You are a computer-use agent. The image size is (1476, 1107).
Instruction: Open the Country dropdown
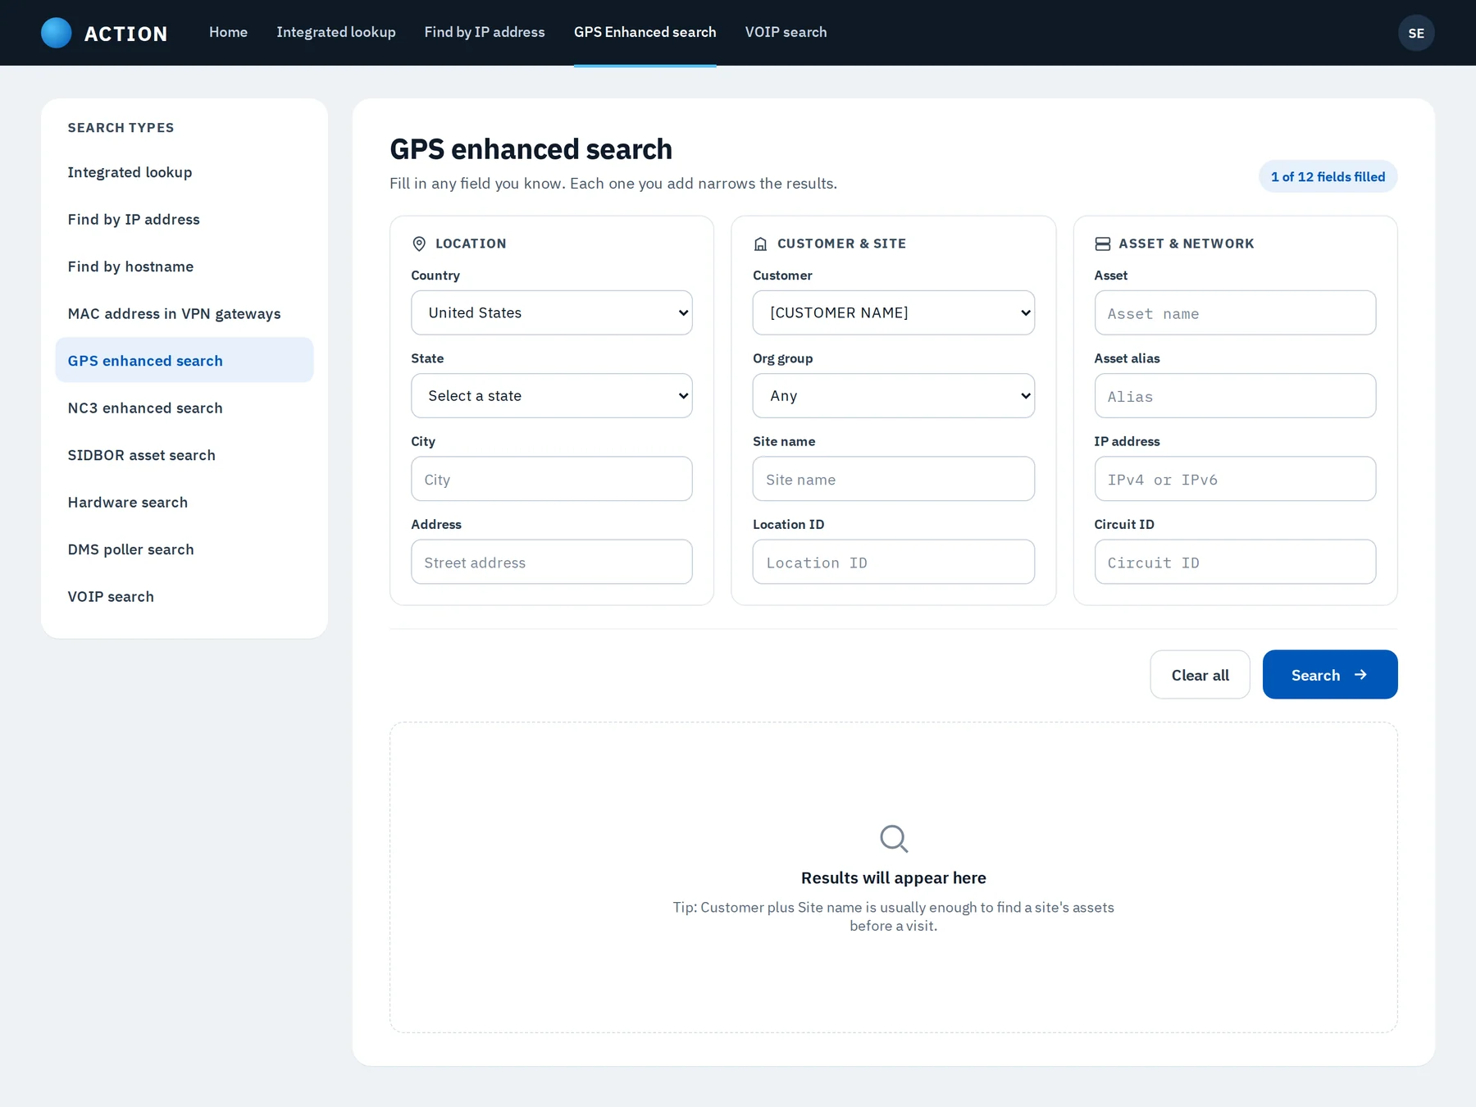click(x=552, y=312)
